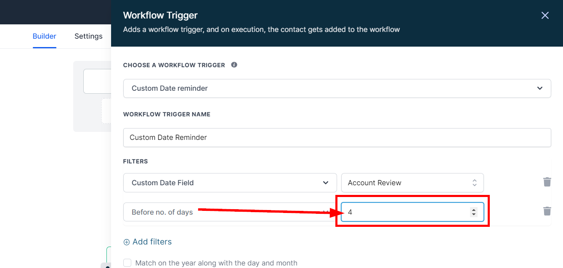Delete the Custom Date Field filter row
Screen dimensions: 563x268
[547, 182]
